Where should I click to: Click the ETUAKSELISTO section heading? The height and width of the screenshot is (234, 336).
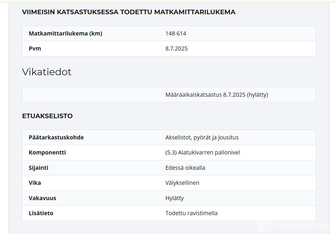[47, 116]
